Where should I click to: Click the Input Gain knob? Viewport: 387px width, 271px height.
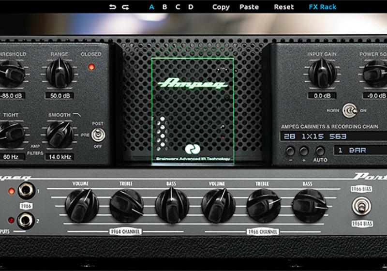point(322,73)
